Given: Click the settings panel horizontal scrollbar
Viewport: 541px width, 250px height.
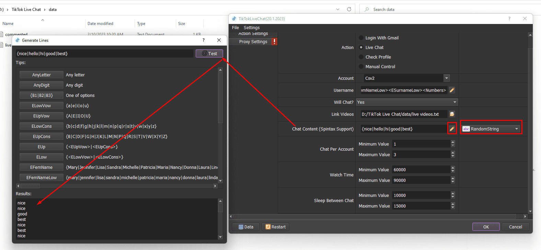Looking at the screenshot, I should (x=378, y=216).
